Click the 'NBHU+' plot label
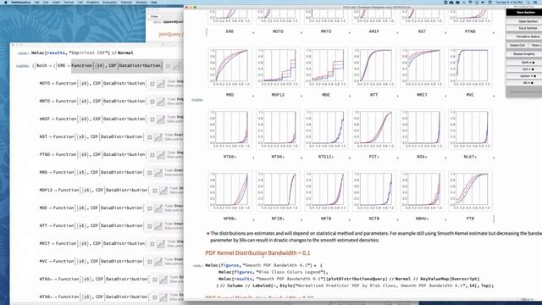The height and width of the screenshot is (305, 542). coord(422,219)
